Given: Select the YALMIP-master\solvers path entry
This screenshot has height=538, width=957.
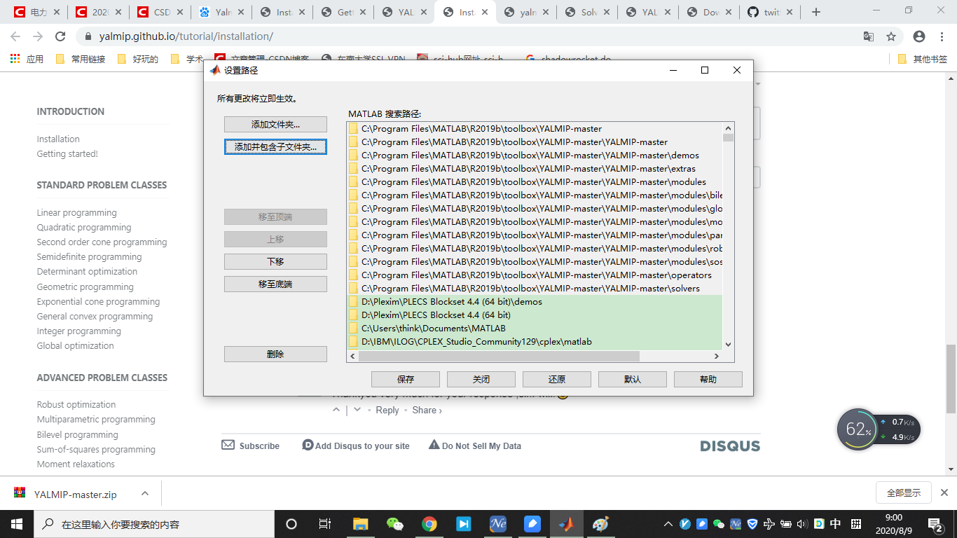Looking at the screenshot, I should (535, 288).
